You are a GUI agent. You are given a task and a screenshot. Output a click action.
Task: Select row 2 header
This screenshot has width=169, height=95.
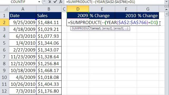tap(4, 22)
